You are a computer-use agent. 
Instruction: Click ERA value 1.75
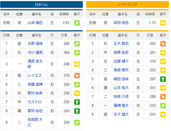tap(152, 23)
